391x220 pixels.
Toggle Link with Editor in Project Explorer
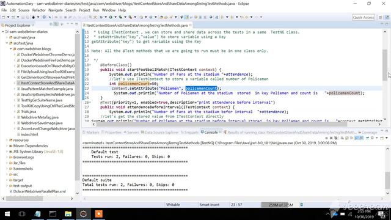coord(56,24)
